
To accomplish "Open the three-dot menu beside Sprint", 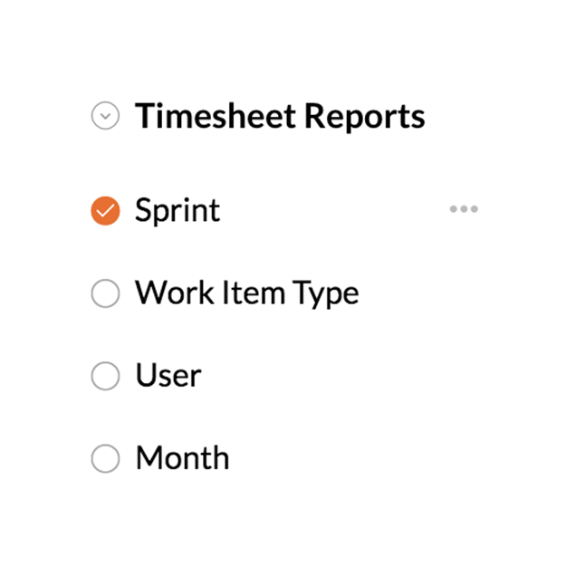I will pos(464,209).
